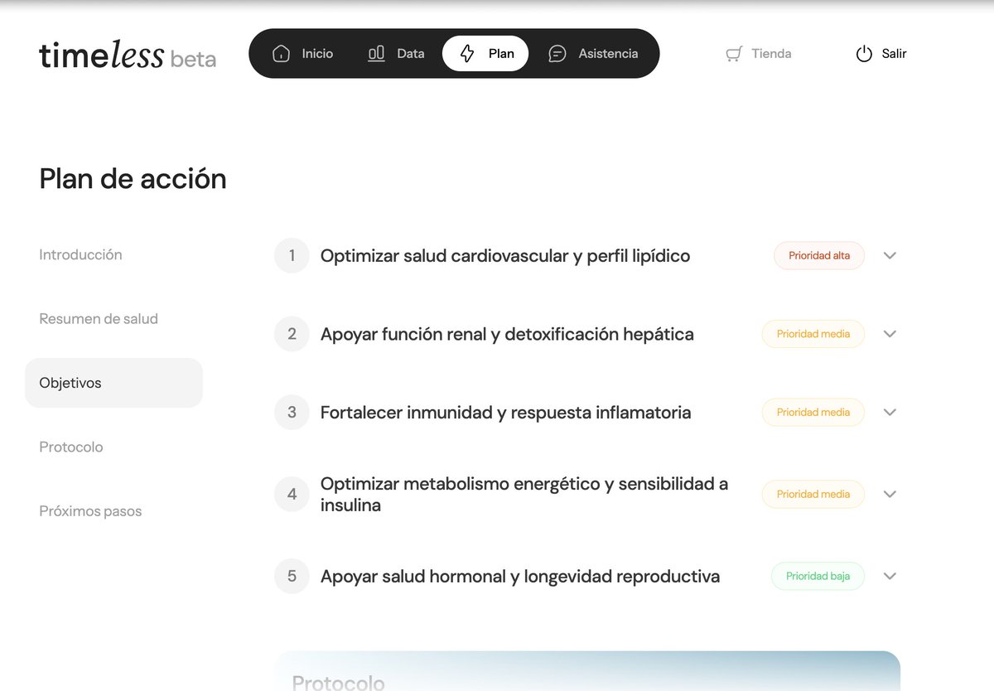Screen dimensions: 994x691
Task: Click number 2 circle of renal goal
Action: (x=292, y=334)
